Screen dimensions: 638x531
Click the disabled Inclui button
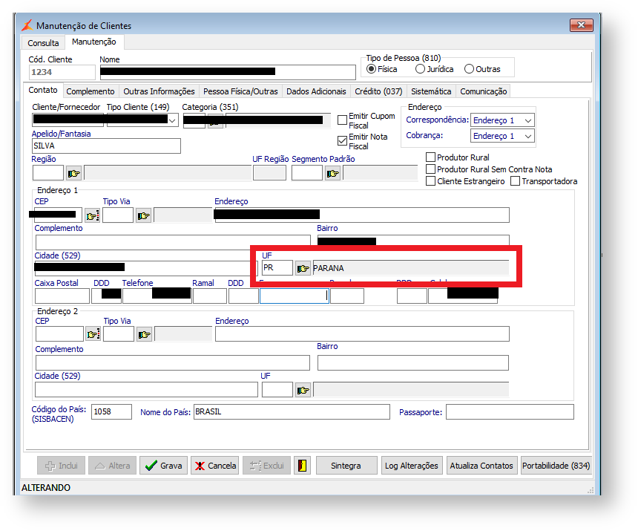62,466
